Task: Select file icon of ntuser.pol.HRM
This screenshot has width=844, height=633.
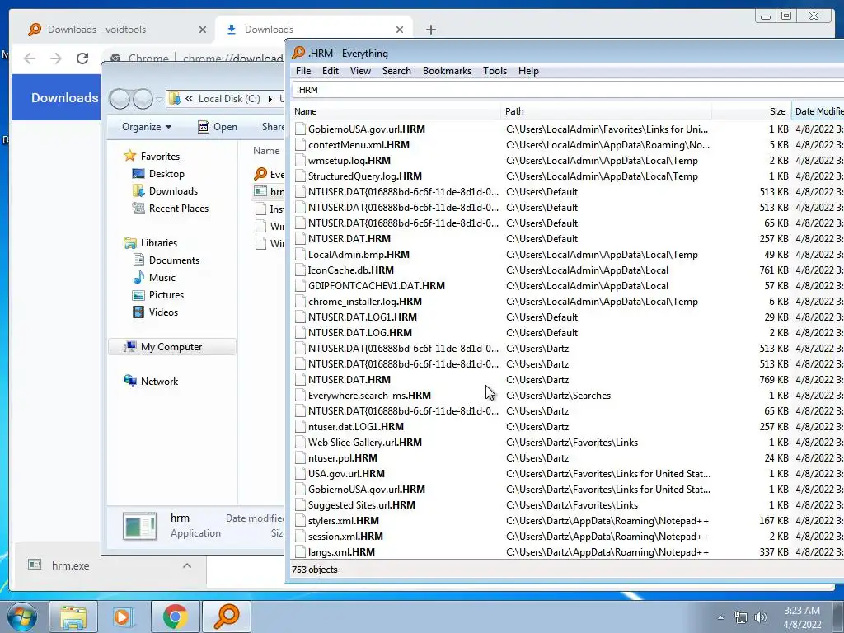Action: [300, 458]
